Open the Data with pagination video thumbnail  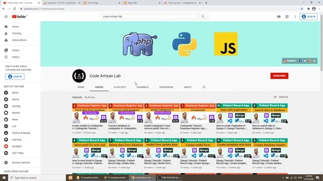234,113
